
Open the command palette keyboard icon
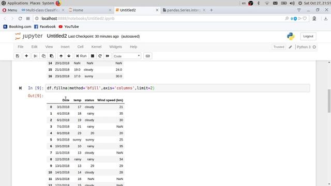(x=147, y=56)
